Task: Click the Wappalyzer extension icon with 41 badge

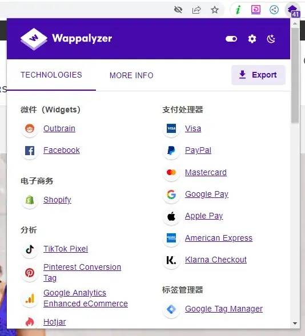Action: coord(293,10)
